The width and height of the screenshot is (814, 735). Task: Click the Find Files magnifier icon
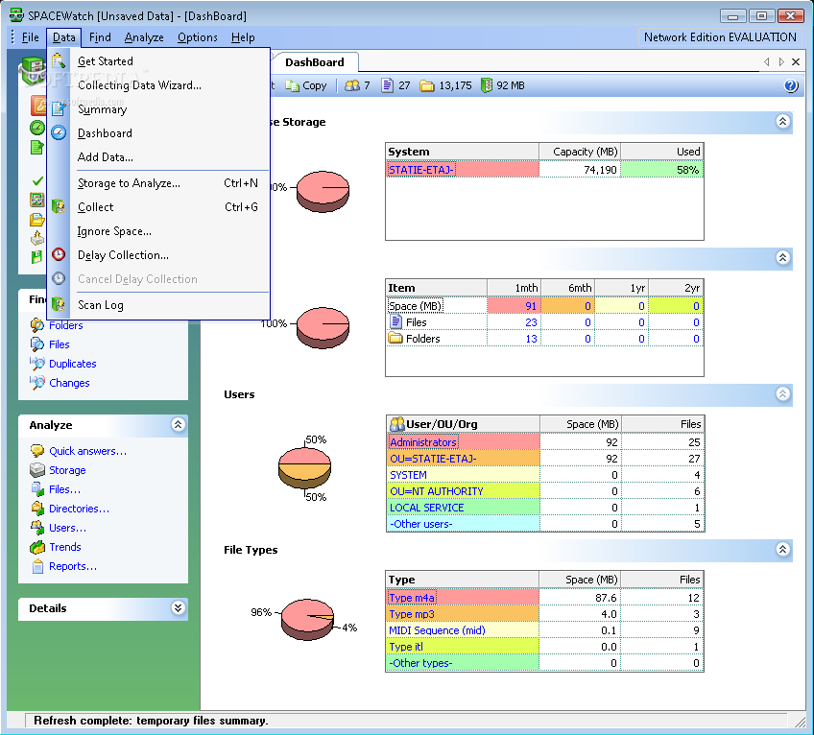[36, 344]
